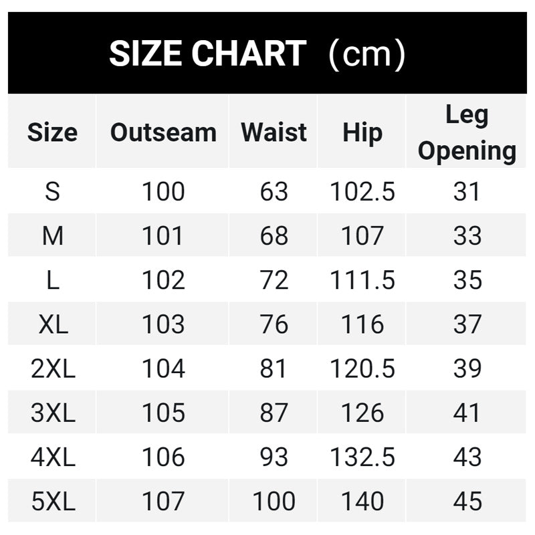535x535 pixels.
Task: Select the Hip column header
Action: 362,132
